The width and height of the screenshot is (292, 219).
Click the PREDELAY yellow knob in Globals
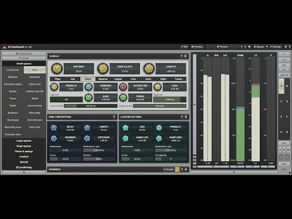point(54,87)
